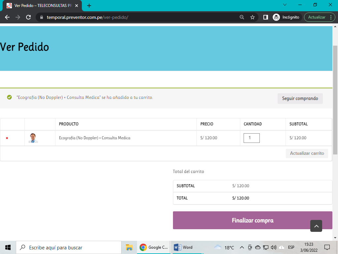Go back to the previous page
Image resolution: width=338 pixels, height=254 pixels.
click(x=7, y=17)
